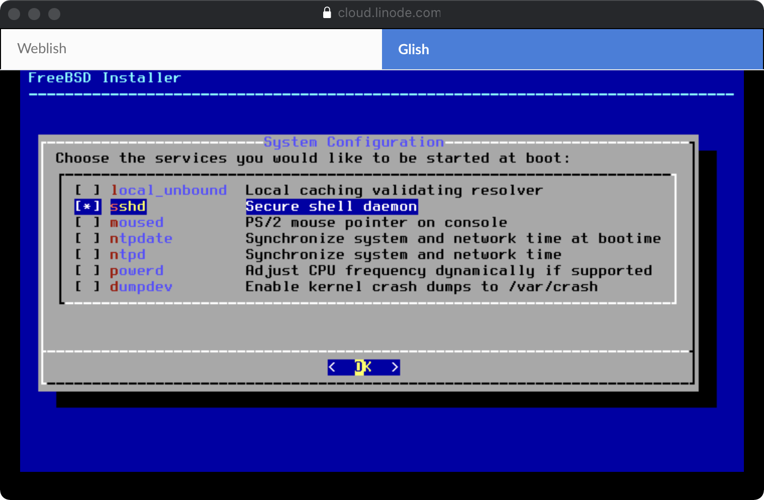Click the yellow minimize window button

pyautogui.click(x=34, y=14)
